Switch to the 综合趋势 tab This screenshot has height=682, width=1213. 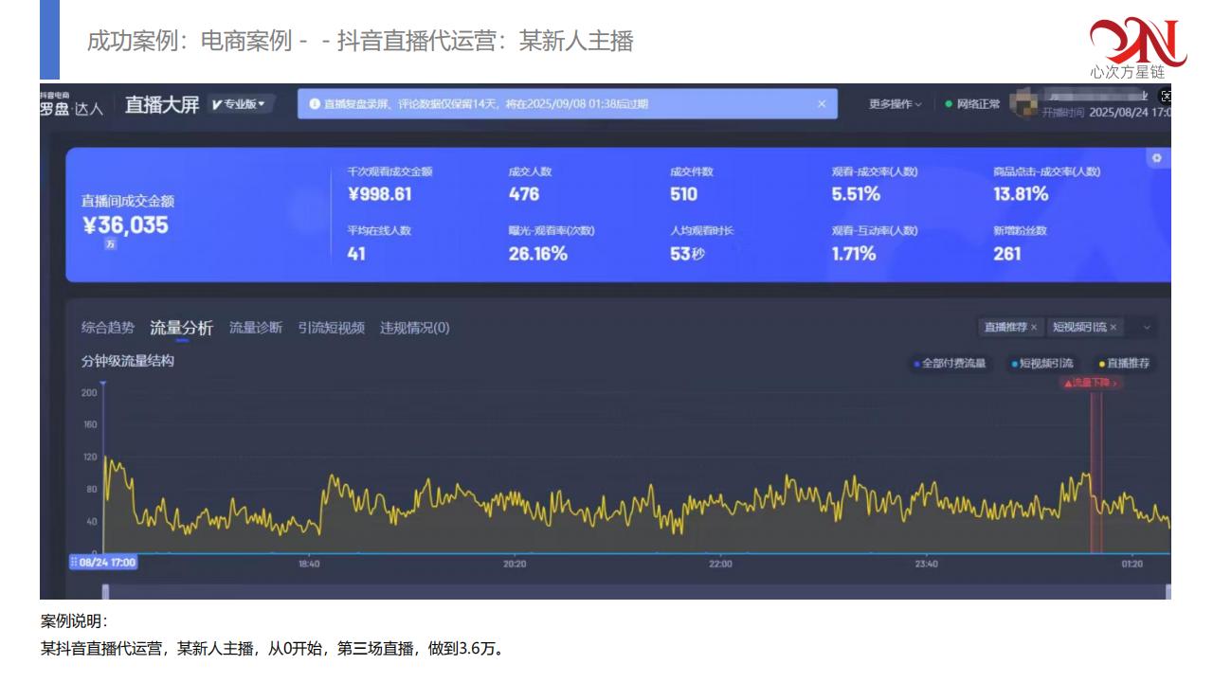point(107,328)
